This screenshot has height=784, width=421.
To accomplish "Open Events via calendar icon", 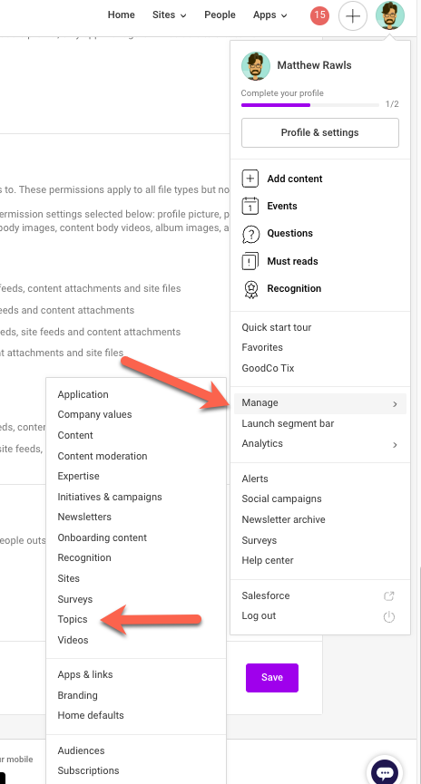I will click(250, 206).
